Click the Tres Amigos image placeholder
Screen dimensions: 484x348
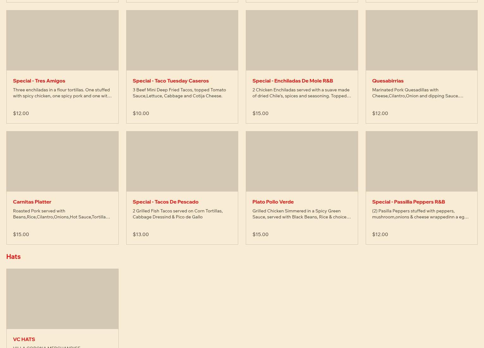[62, 40]
